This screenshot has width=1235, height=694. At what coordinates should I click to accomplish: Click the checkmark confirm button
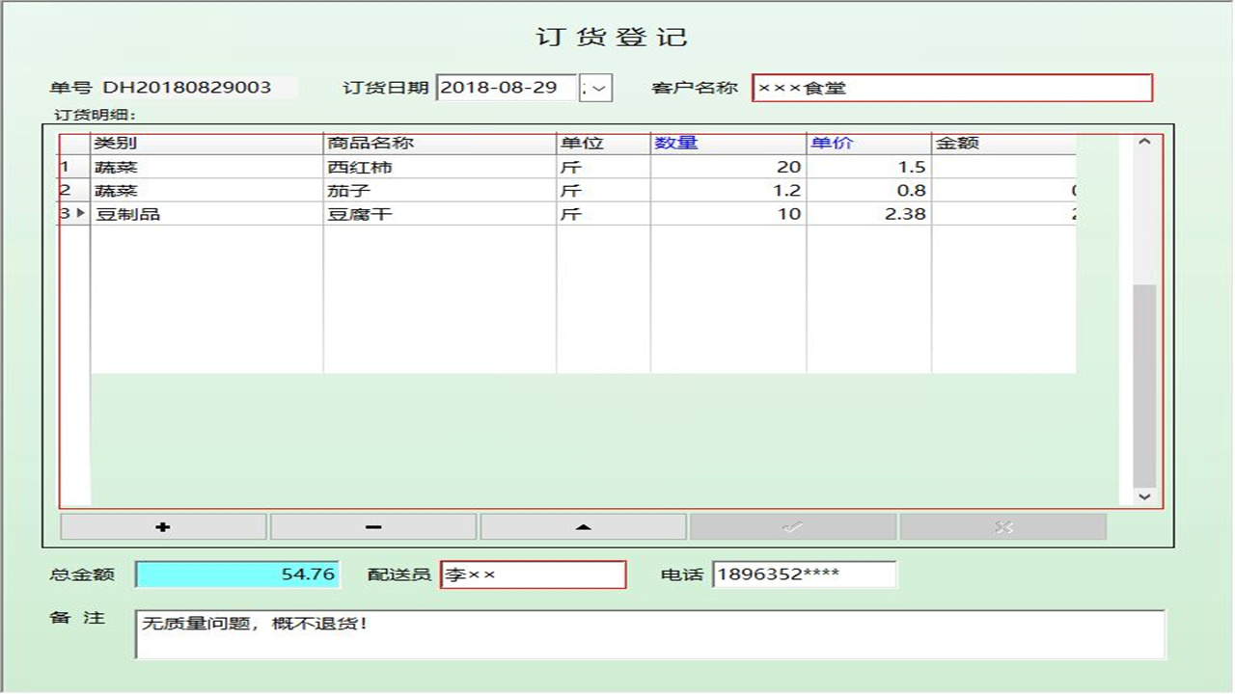(791, 526)
